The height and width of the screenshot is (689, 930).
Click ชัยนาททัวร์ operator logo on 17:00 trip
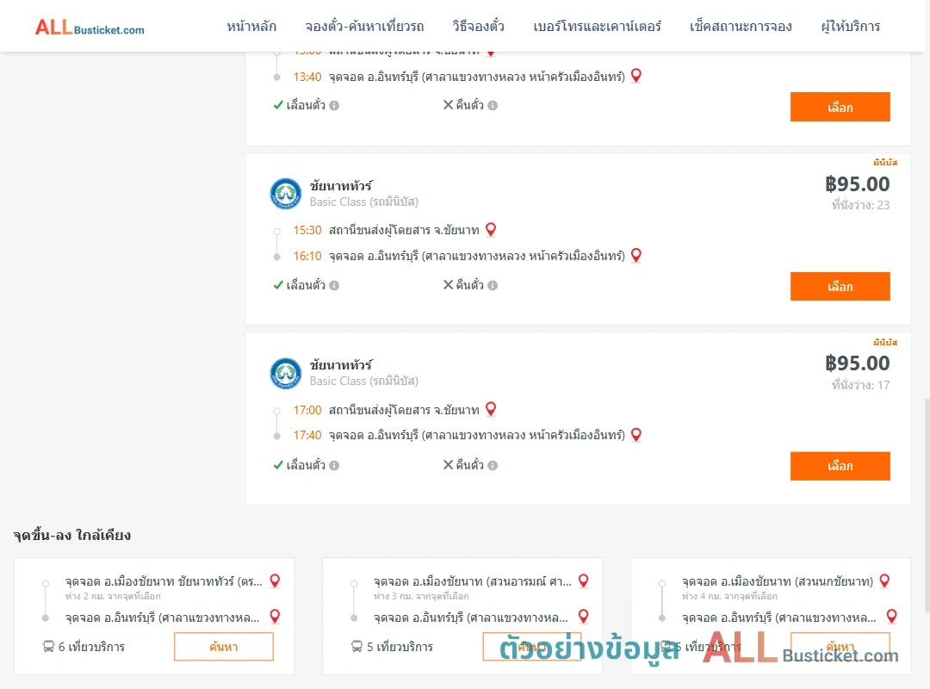pyautogui.click(x=286, y=373)
